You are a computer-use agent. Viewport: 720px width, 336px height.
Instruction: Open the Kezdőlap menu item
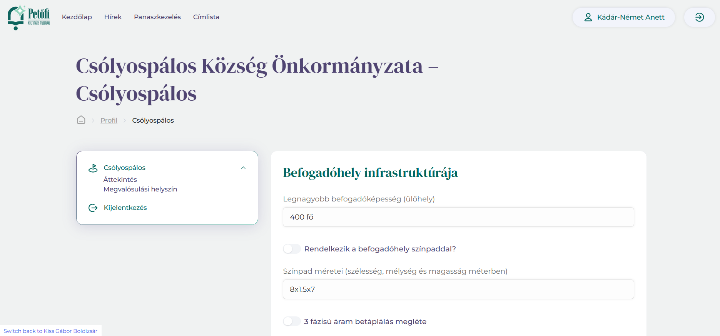pos(77,17)
